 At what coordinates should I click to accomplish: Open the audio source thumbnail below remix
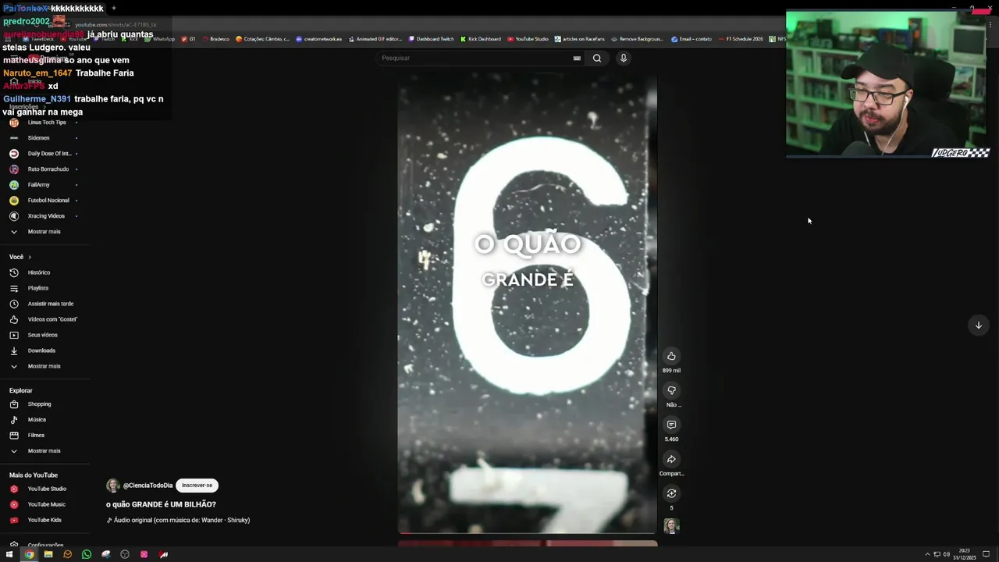click(x=671, y=526)
